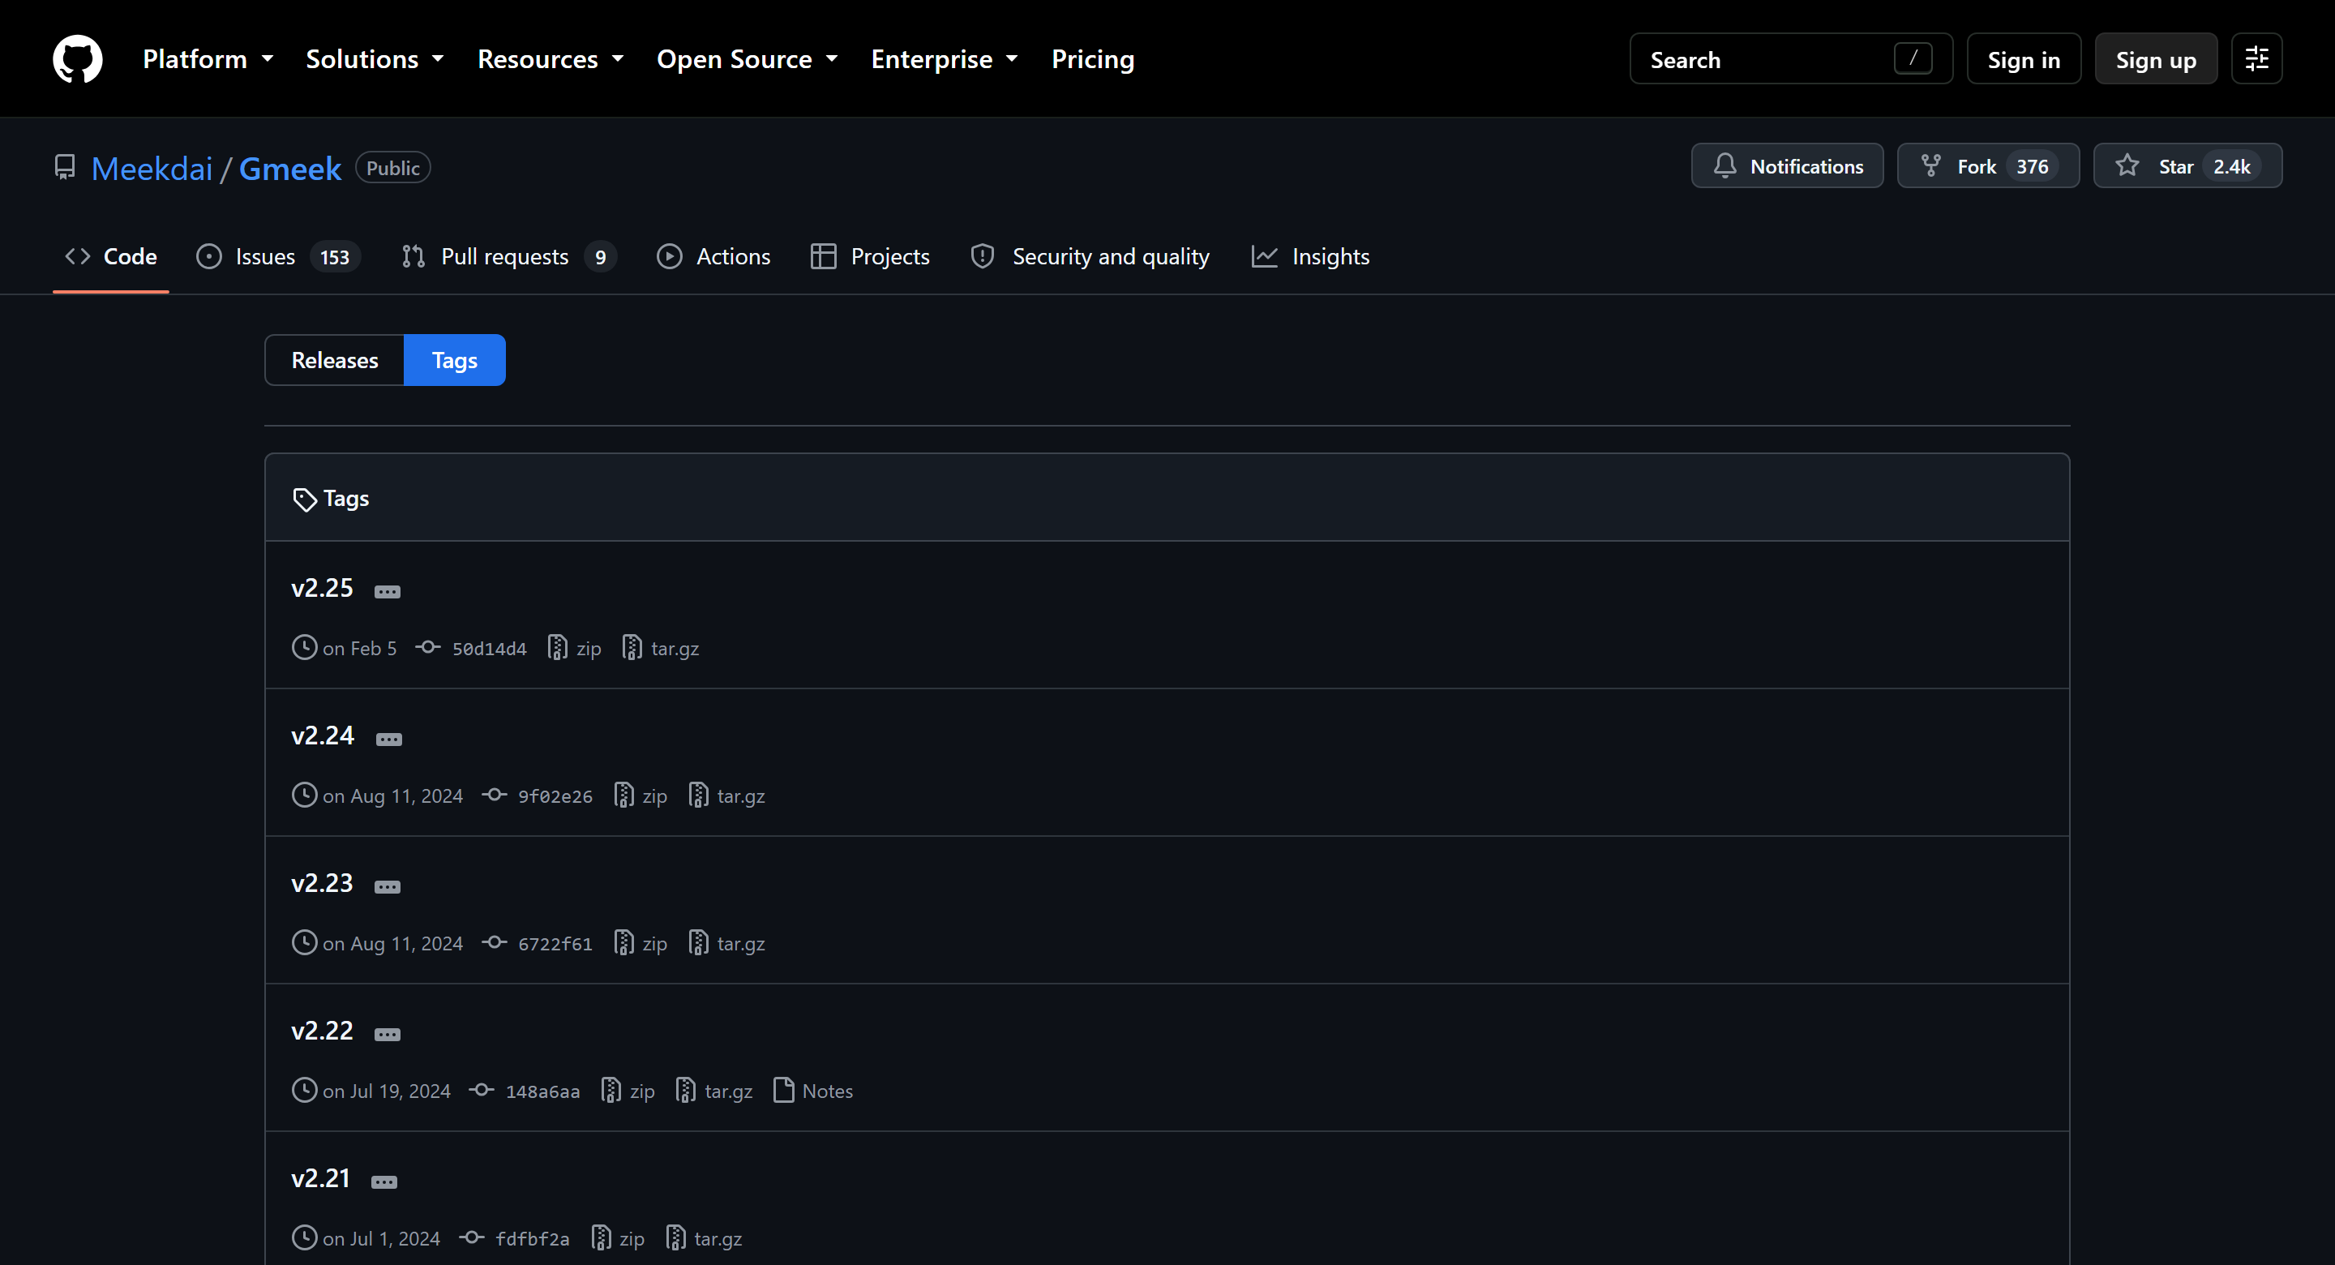View the Insights tab
Image resolution: width=2335 pixels, height=1265 pixels.
(1310, 256)
